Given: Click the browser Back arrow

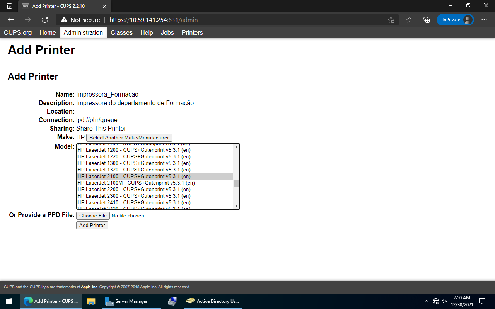Looking at the screenshot, I should pos(11,20).
